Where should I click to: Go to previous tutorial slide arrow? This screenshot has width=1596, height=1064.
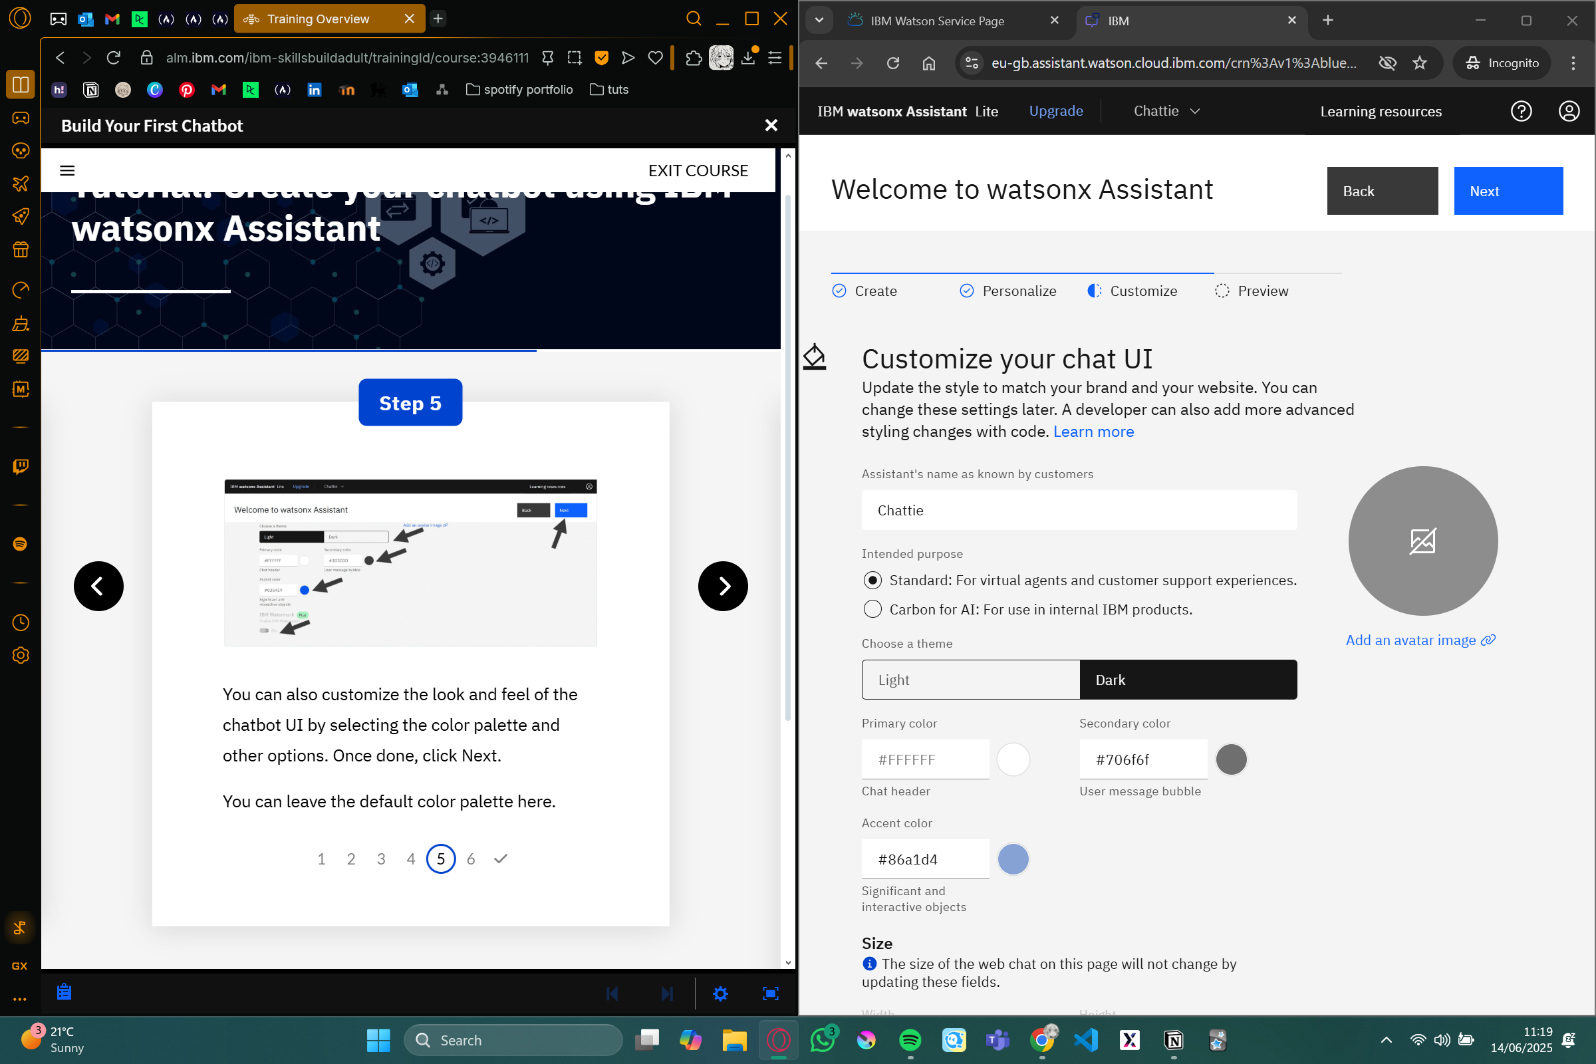point(98,586)
